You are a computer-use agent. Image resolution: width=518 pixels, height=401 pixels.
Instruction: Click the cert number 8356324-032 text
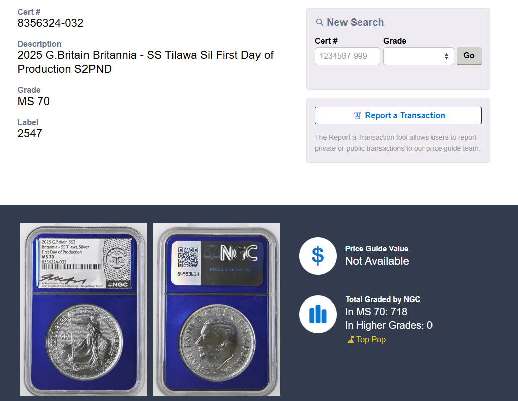[x=50, y=23]
